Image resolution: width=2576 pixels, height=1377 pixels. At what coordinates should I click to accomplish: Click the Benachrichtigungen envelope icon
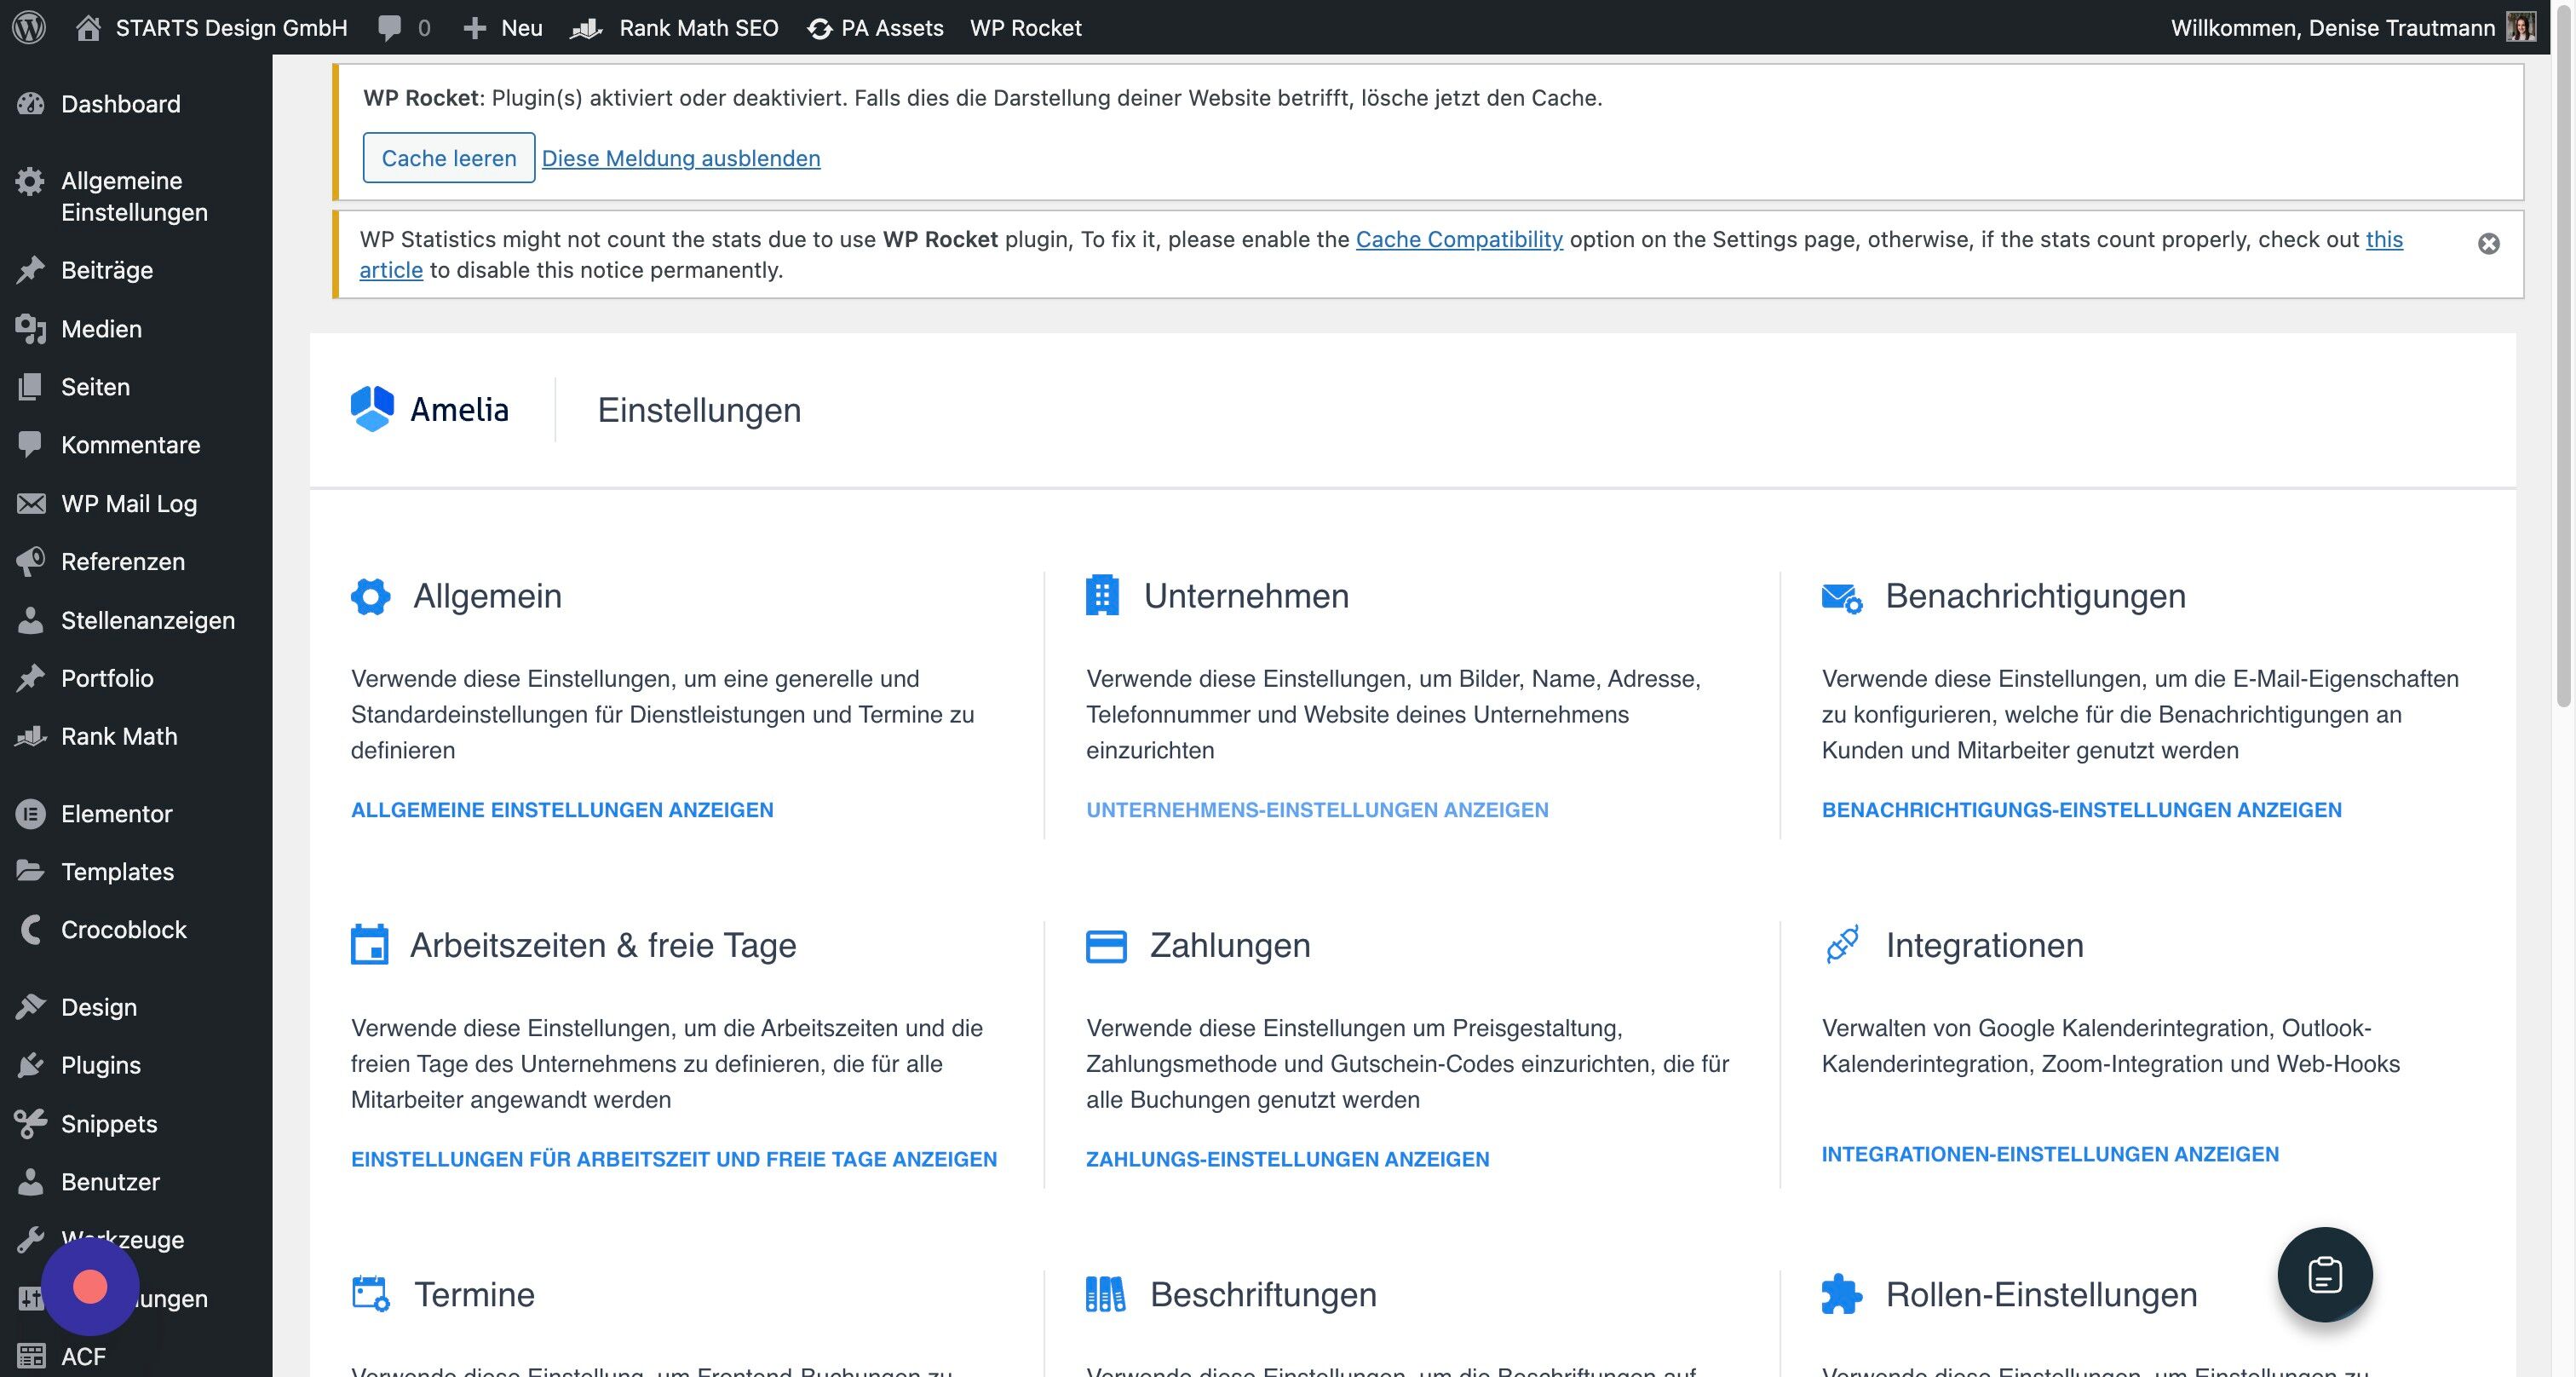point(1842,598)
